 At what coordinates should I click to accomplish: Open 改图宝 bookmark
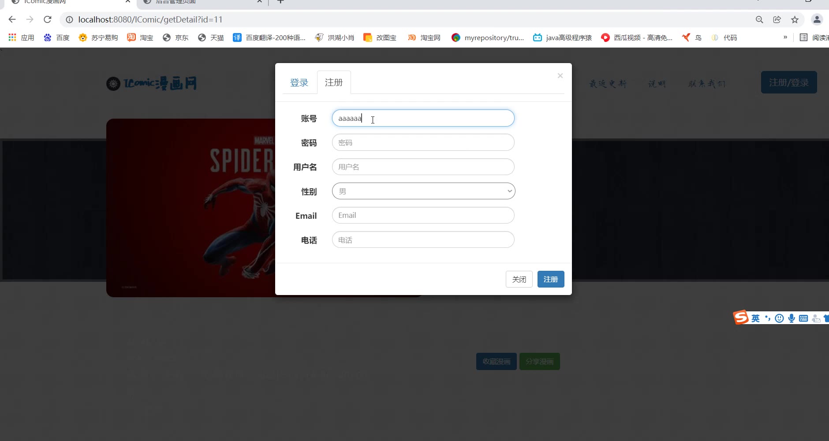380,37
